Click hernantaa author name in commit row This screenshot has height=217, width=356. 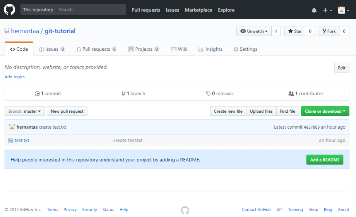point(27,127)
